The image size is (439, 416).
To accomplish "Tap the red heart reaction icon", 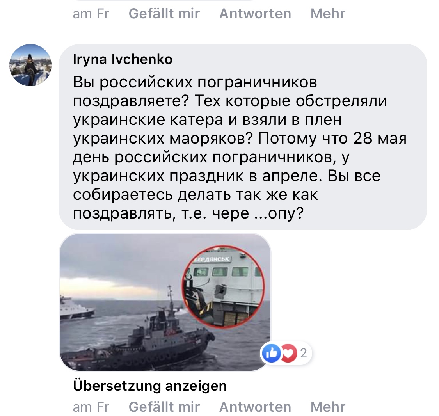I will [289, 353].
